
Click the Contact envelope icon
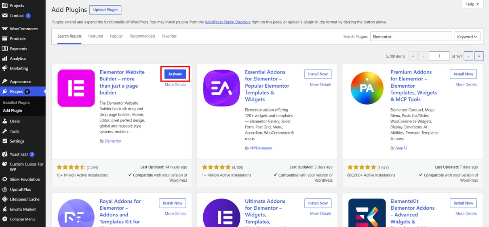5,16
